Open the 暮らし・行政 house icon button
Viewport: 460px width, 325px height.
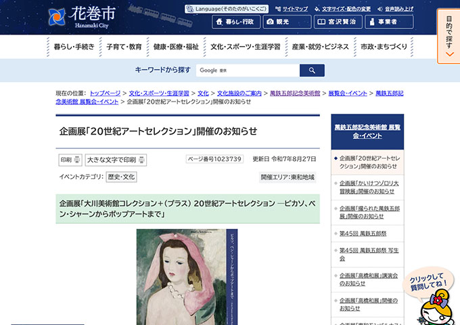pyautogui.click(x=235, y=22)
